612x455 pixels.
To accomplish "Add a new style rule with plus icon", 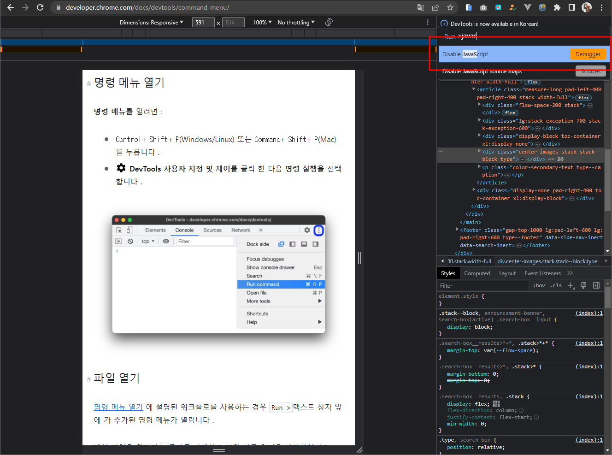I will 571,285.
